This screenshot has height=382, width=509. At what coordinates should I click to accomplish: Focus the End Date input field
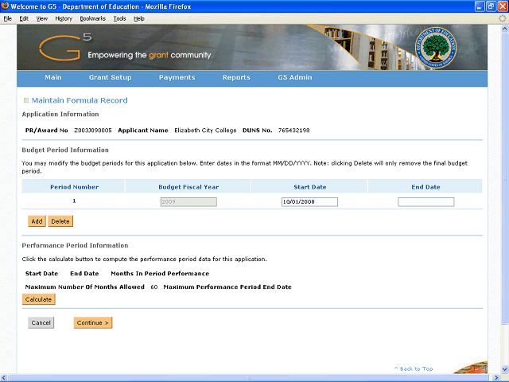425,202
